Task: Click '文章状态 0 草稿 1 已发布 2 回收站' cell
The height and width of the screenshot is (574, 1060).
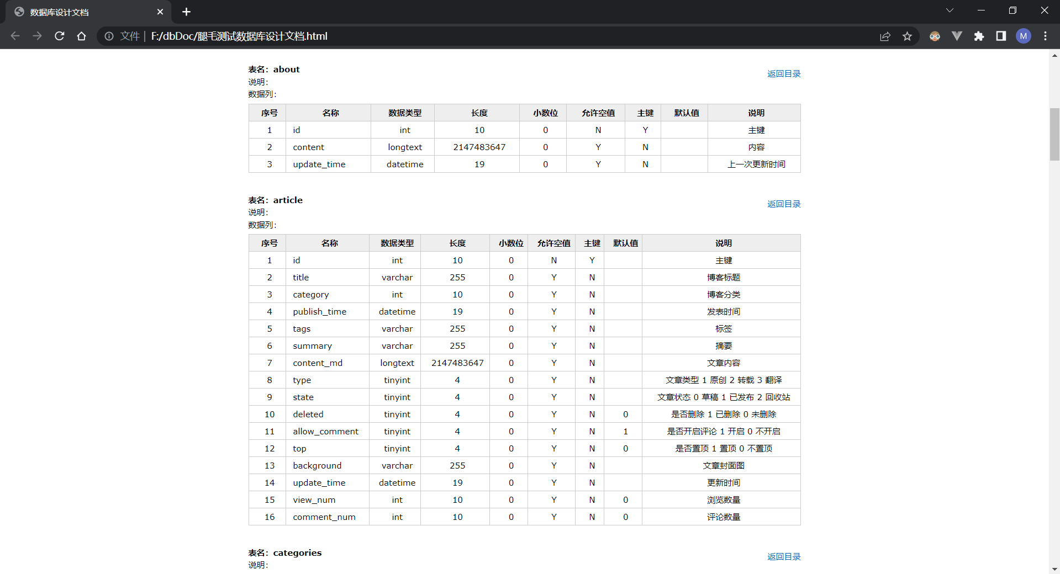Action: point(721,397)
